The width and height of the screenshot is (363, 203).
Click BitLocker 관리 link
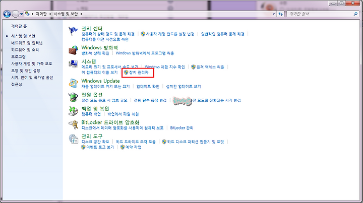point(181,128)
